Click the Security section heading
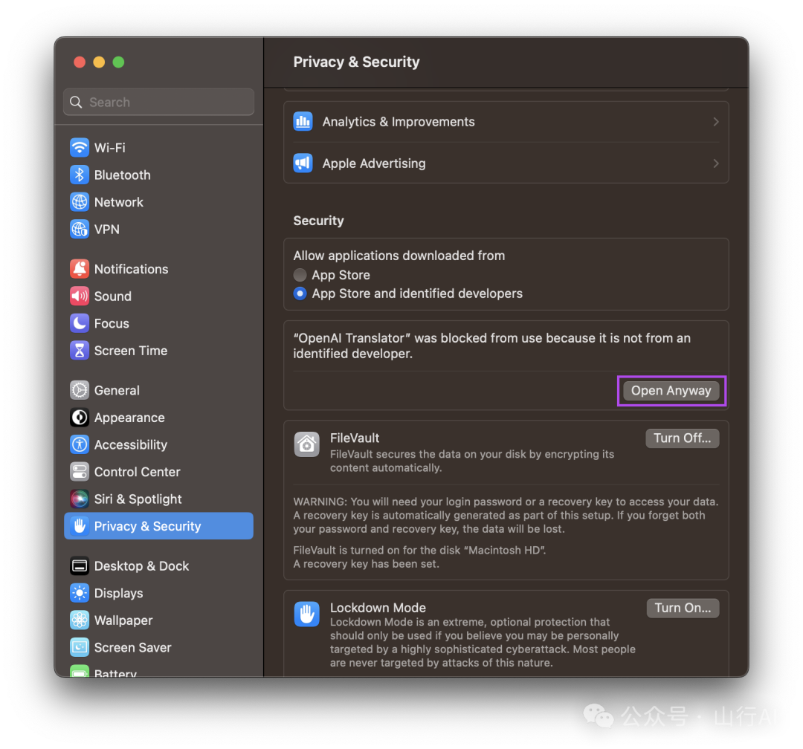The image size is (803, 749). [x=318, y=221]
